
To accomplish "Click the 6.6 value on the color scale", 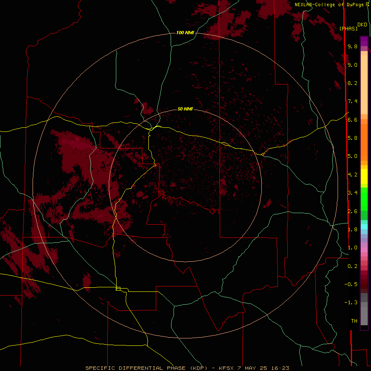I will pos(352,120).
